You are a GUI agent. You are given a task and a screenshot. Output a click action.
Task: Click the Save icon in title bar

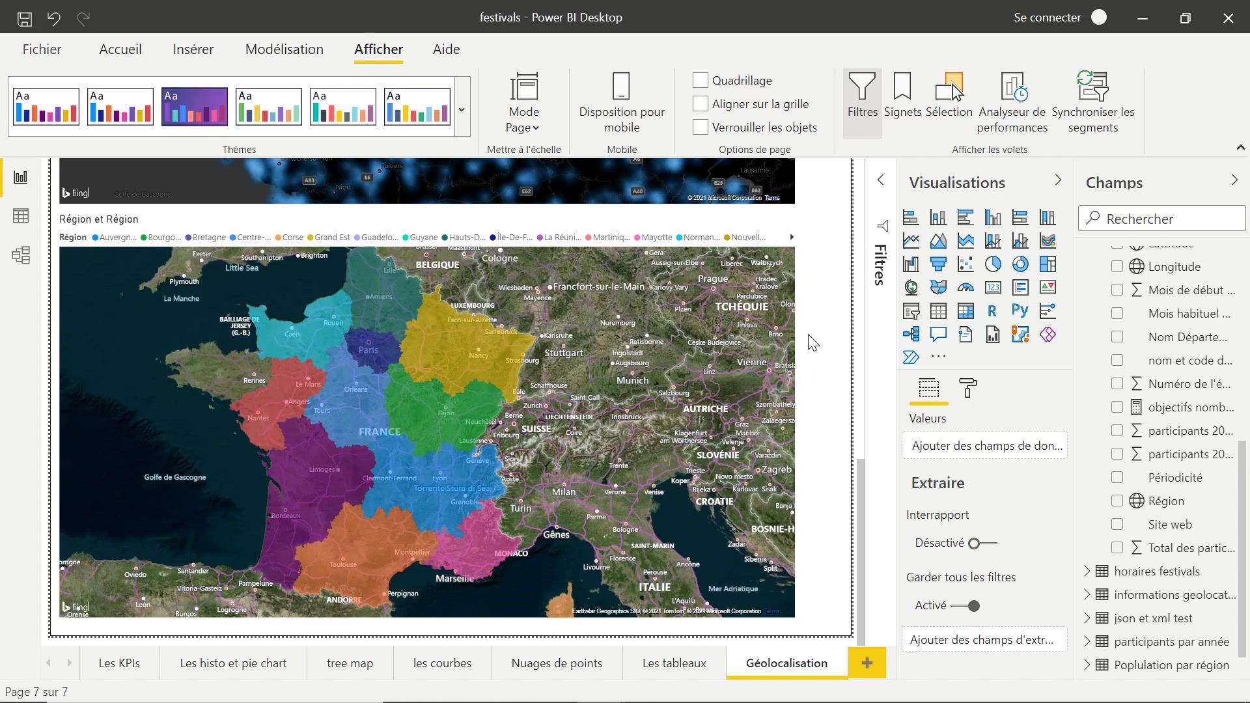pyautogui.click(x=24, y=18)
